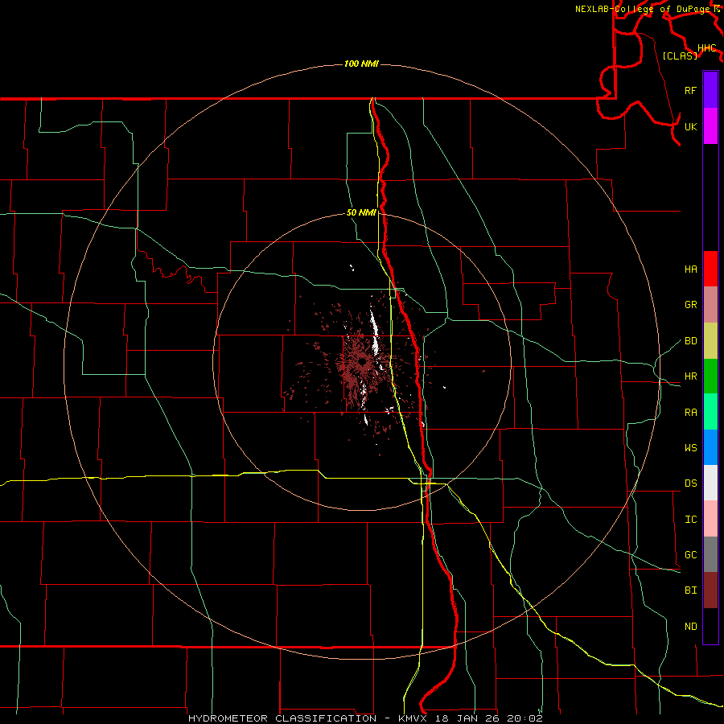Click the RA legend label

point(690,413)
